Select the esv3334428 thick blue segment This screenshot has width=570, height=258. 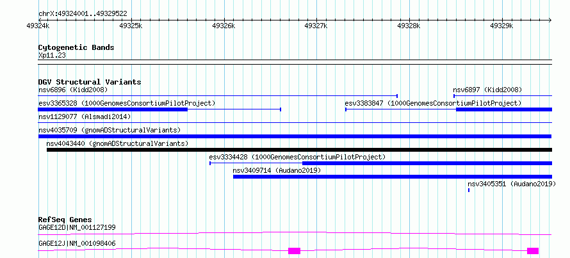[x=427, y=163]
